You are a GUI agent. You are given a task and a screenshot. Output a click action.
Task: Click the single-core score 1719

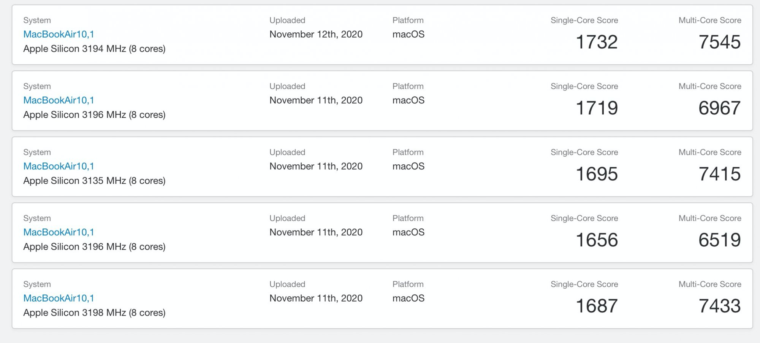point(597,108)
